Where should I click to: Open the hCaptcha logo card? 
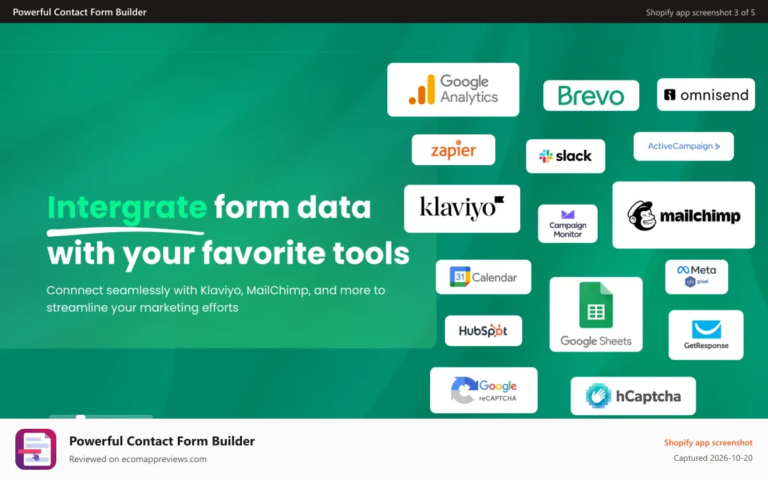(x=633, y=396)
